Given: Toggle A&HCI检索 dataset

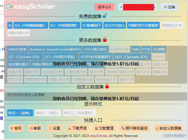Looking at the screenshot, I should coord(17,49).
